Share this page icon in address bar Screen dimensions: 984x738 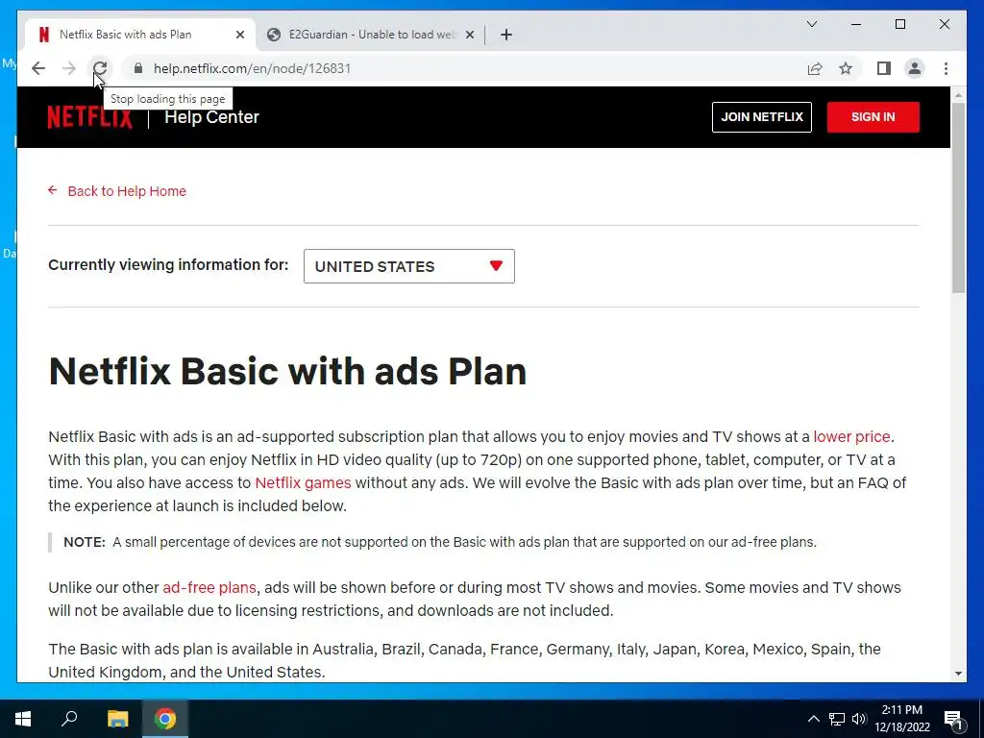click(815, 68)
